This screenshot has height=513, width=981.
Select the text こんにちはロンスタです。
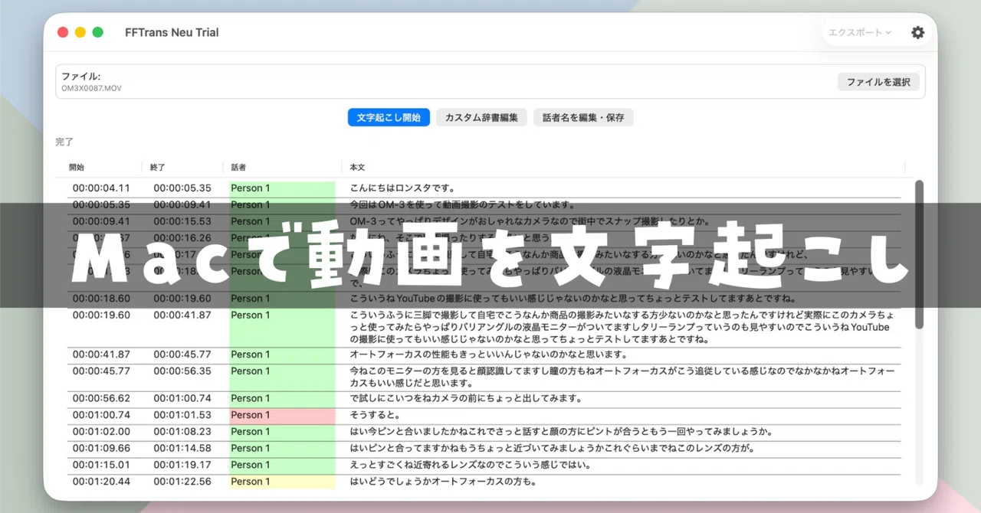[x=402, y=188]
